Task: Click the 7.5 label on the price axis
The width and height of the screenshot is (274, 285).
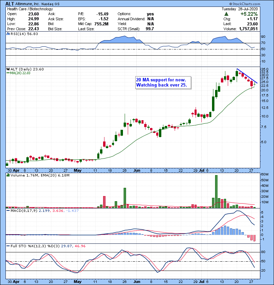Action: [264, 127]
